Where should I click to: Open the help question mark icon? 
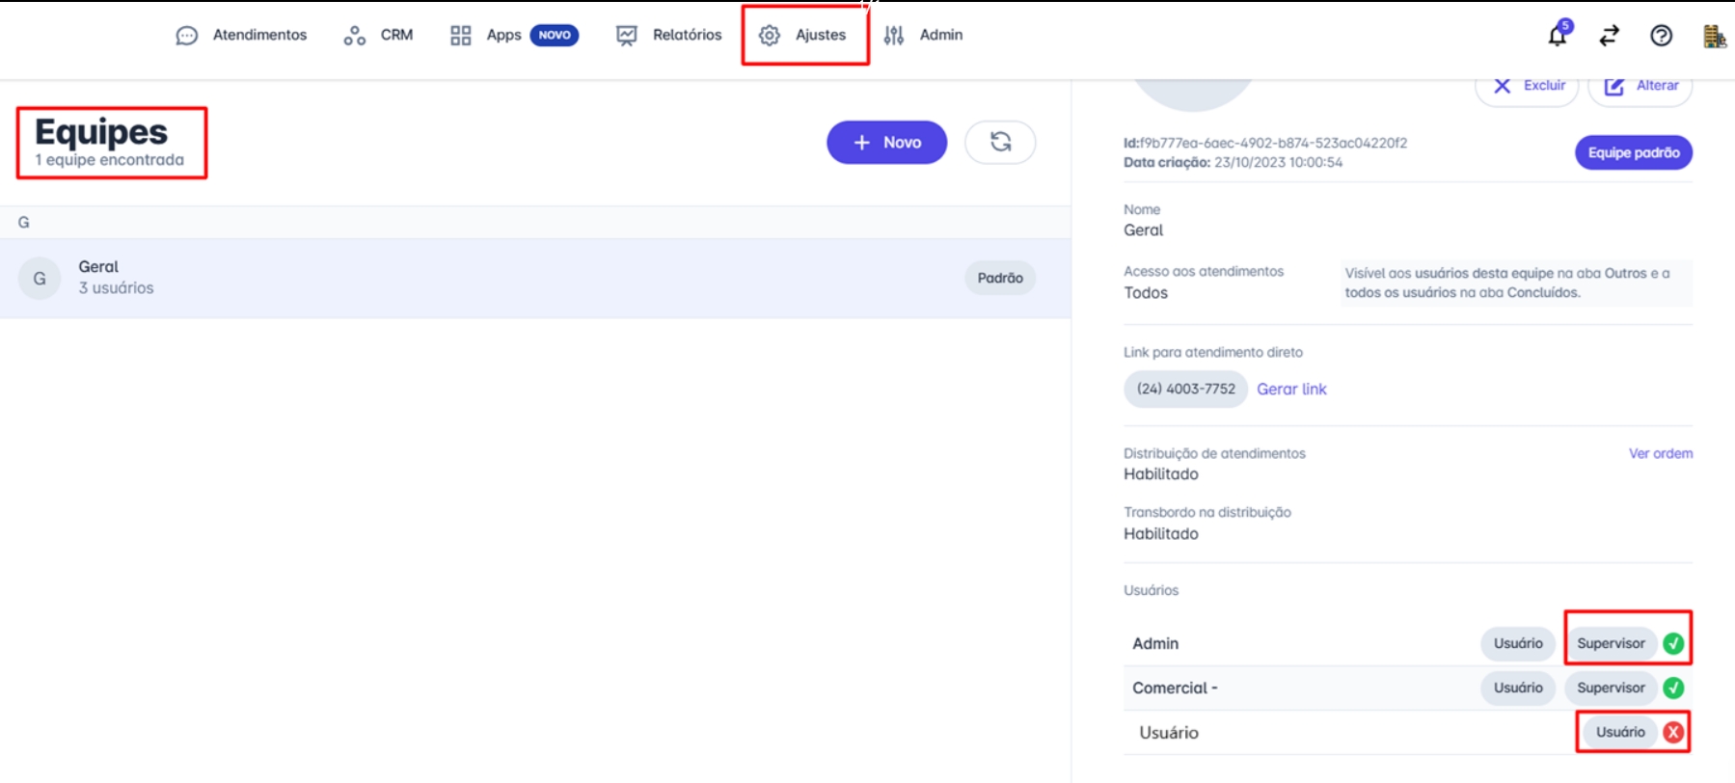(x=1661, y=36)
